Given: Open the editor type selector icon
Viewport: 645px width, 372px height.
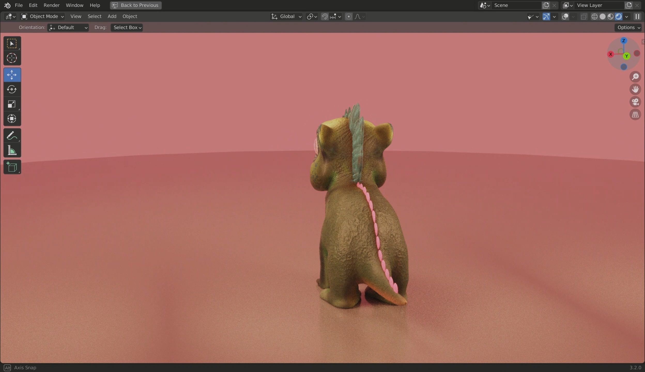Looking at the screenshot, I should coord(10,17).
